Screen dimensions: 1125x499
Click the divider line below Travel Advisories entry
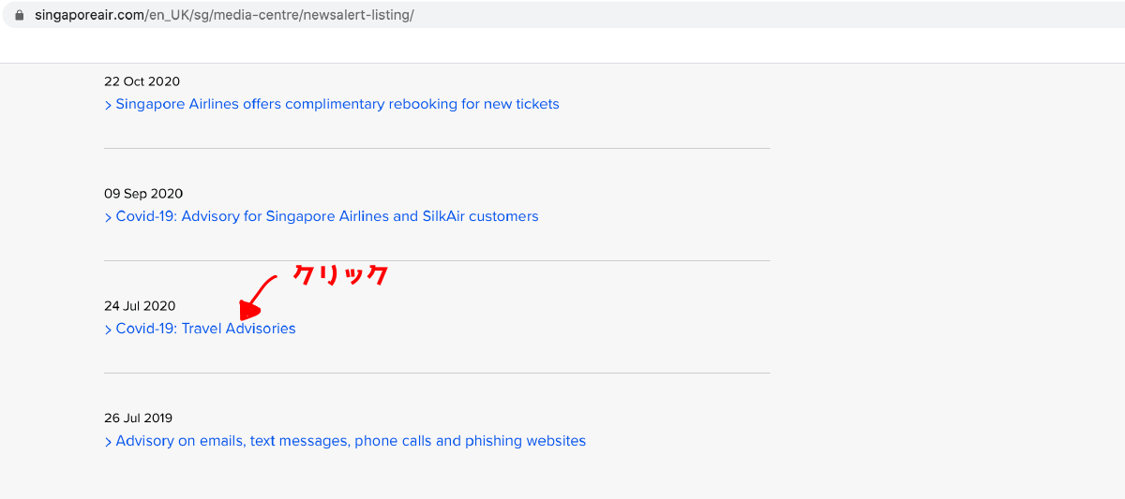(437, 373)
